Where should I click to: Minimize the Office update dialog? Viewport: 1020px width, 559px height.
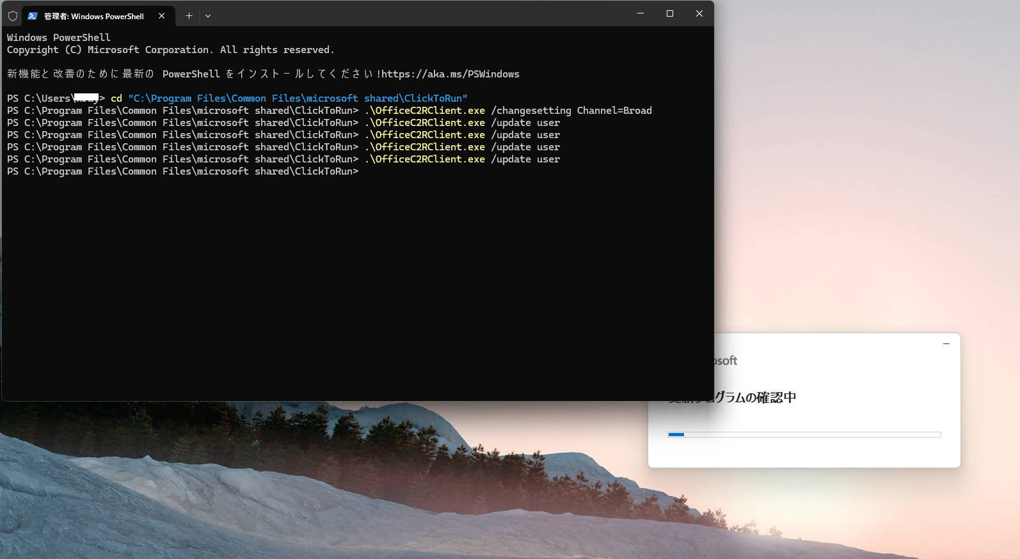(x=946, y=344)
